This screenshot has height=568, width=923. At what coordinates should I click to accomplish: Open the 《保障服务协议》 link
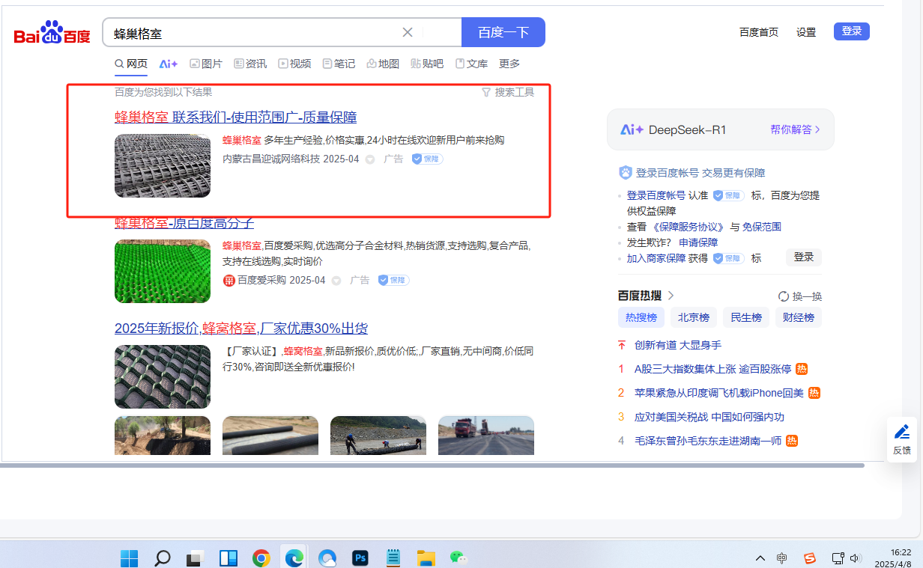click(x=689, y=227)
